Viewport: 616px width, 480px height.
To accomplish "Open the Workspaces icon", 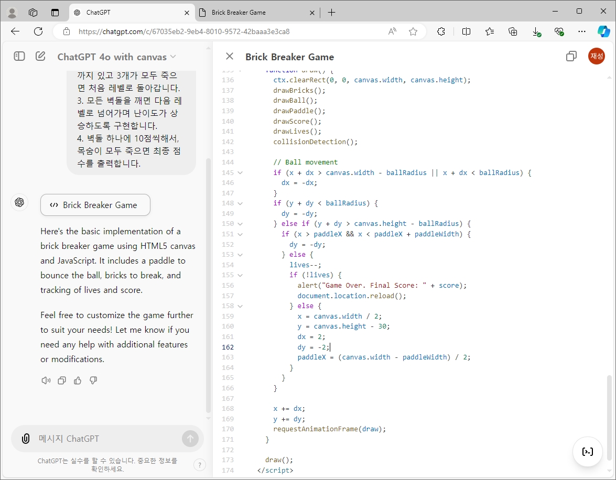I will tap(33, 13).
